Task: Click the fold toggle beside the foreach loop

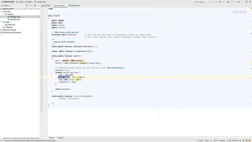Action: point(48,73)
